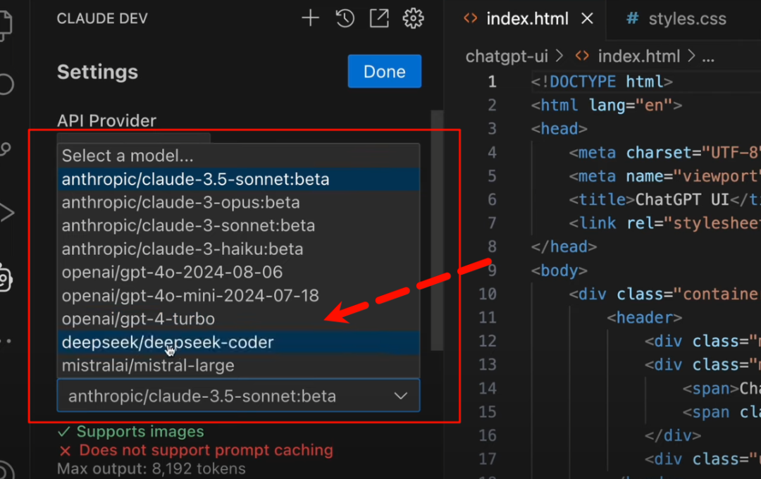Open Claude Dev in editor popout icon

click(x=379, y=18)
